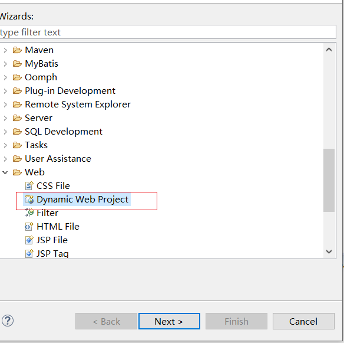Screen dimensions: 344x343
Task: Select the User Assistance tree item
Action: [x=58, y=159]
